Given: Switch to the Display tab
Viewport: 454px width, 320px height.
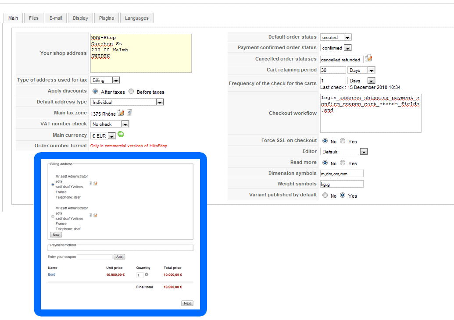Looking at the screenshot, I should [80, 18].
